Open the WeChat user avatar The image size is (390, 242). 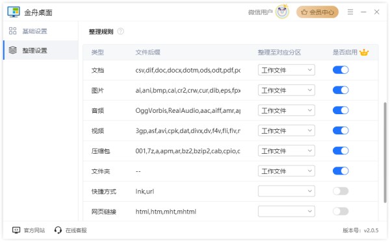tap(282, 12)
